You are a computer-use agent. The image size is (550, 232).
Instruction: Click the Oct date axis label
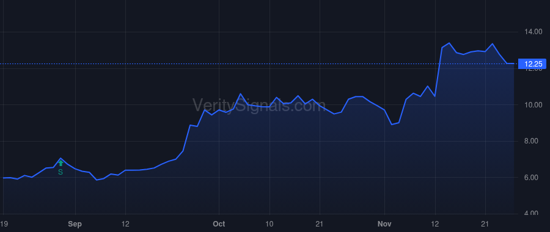pos(219,224)
